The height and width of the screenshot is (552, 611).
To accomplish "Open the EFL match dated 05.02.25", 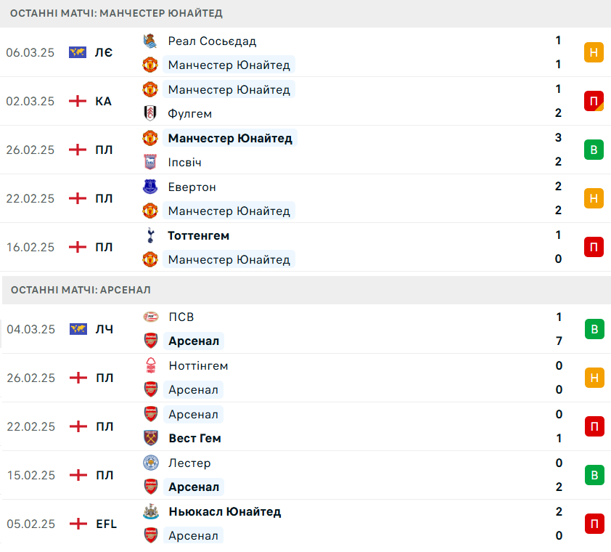I will click(305, 524).
